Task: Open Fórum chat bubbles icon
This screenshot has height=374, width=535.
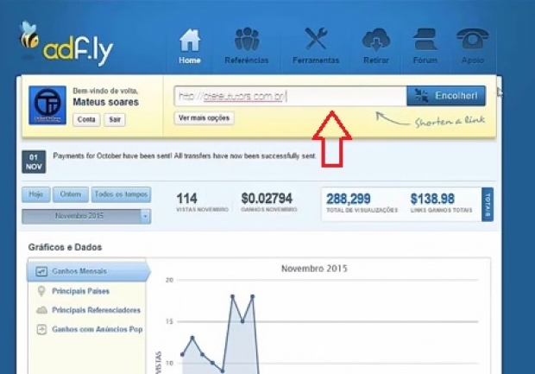Action: pyautogui.click(x=425, y=40)
